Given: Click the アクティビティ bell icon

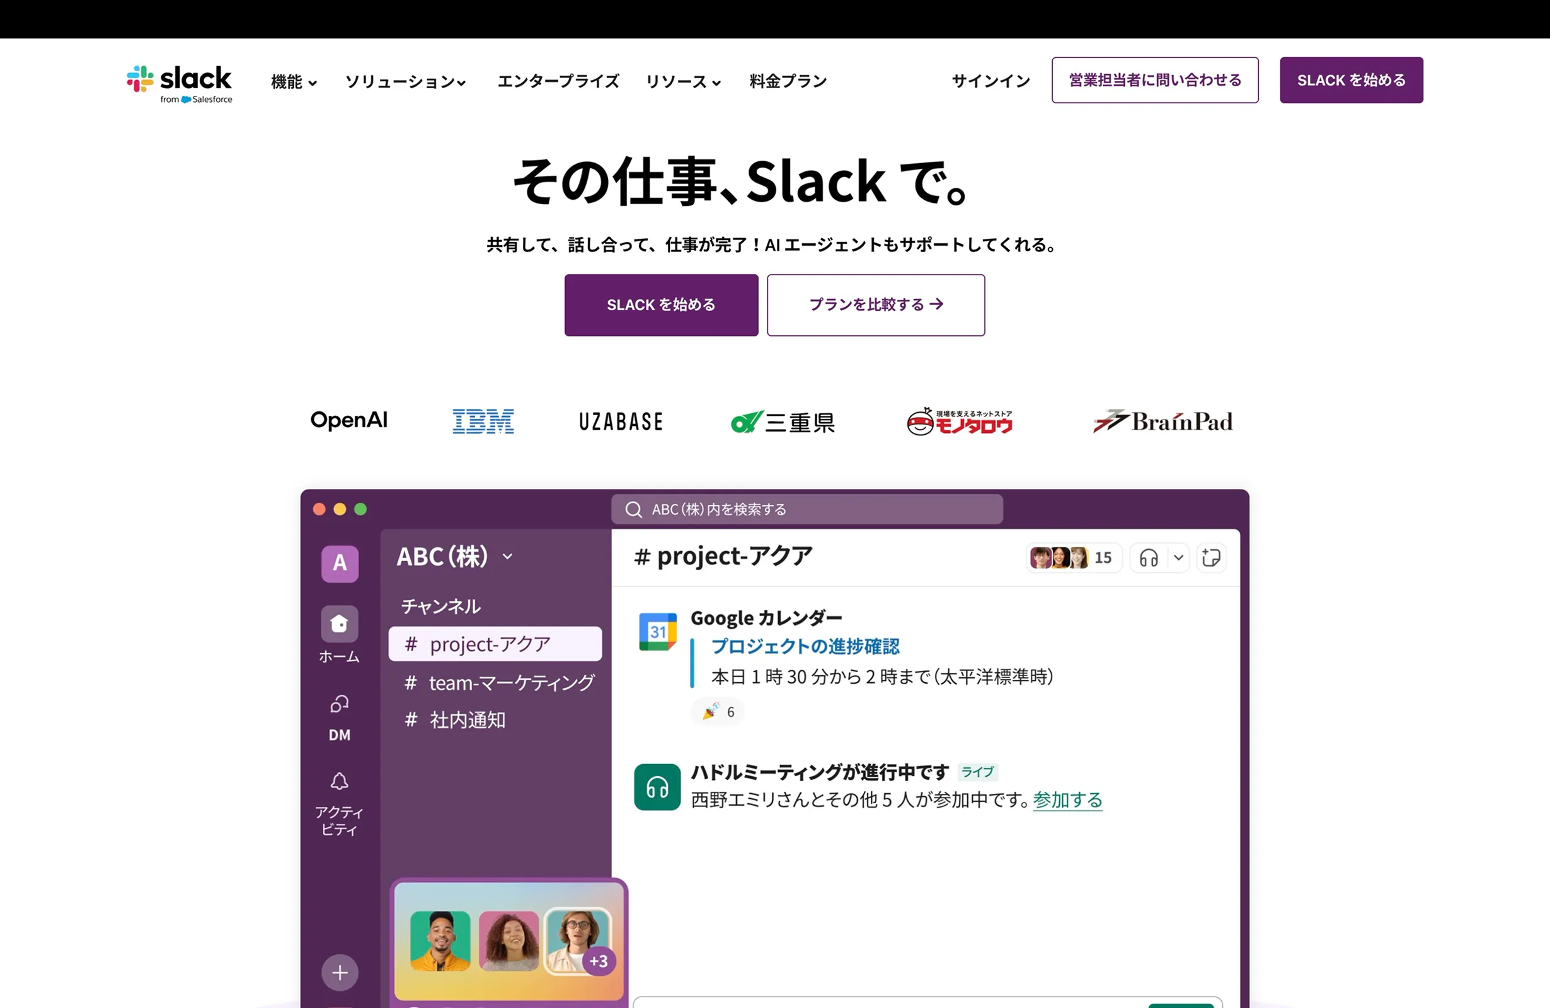Looking at the screenshot, I should click(x=338, y=781).
